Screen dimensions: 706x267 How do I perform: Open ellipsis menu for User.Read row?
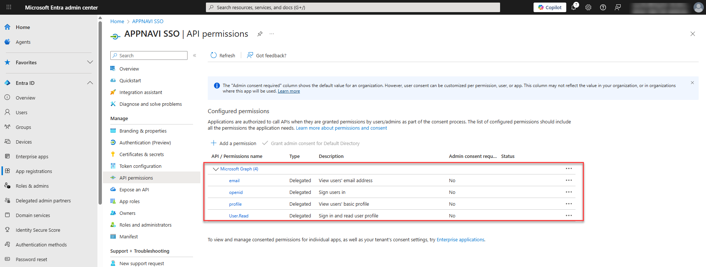(x=569, y=216)
